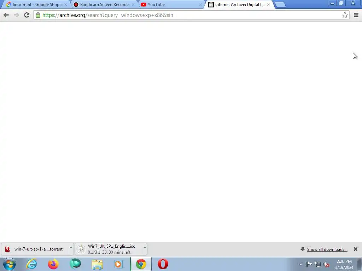This screenshot has width=362, height=271.
Task: Open a new browser tab
Action: pyautogui.click(x=280, y=5)
